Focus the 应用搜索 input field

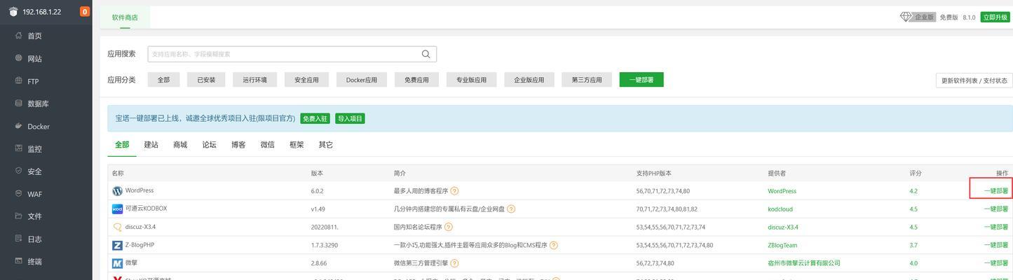[292, 54]
